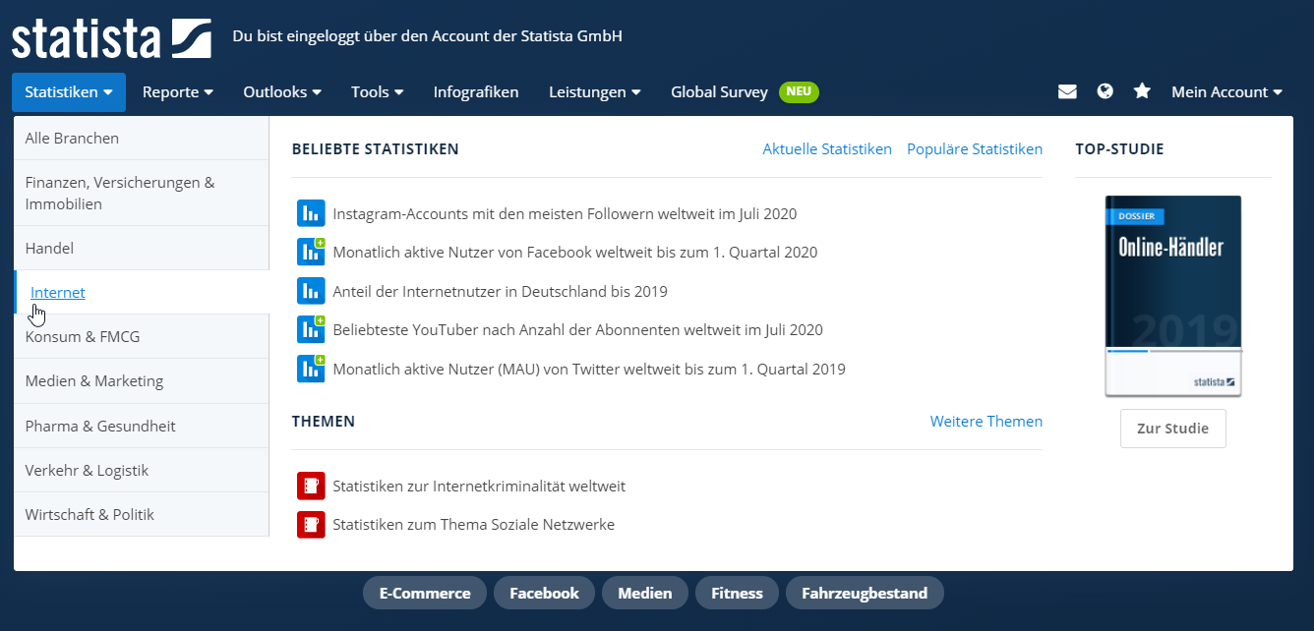Expand the Mein Account menu
Viewport: 1314px width, 631px height.
(x=1226, y=92)
